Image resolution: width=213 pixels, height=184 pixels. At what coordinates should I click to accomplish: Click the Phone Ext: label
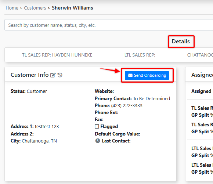pos(106,112)
